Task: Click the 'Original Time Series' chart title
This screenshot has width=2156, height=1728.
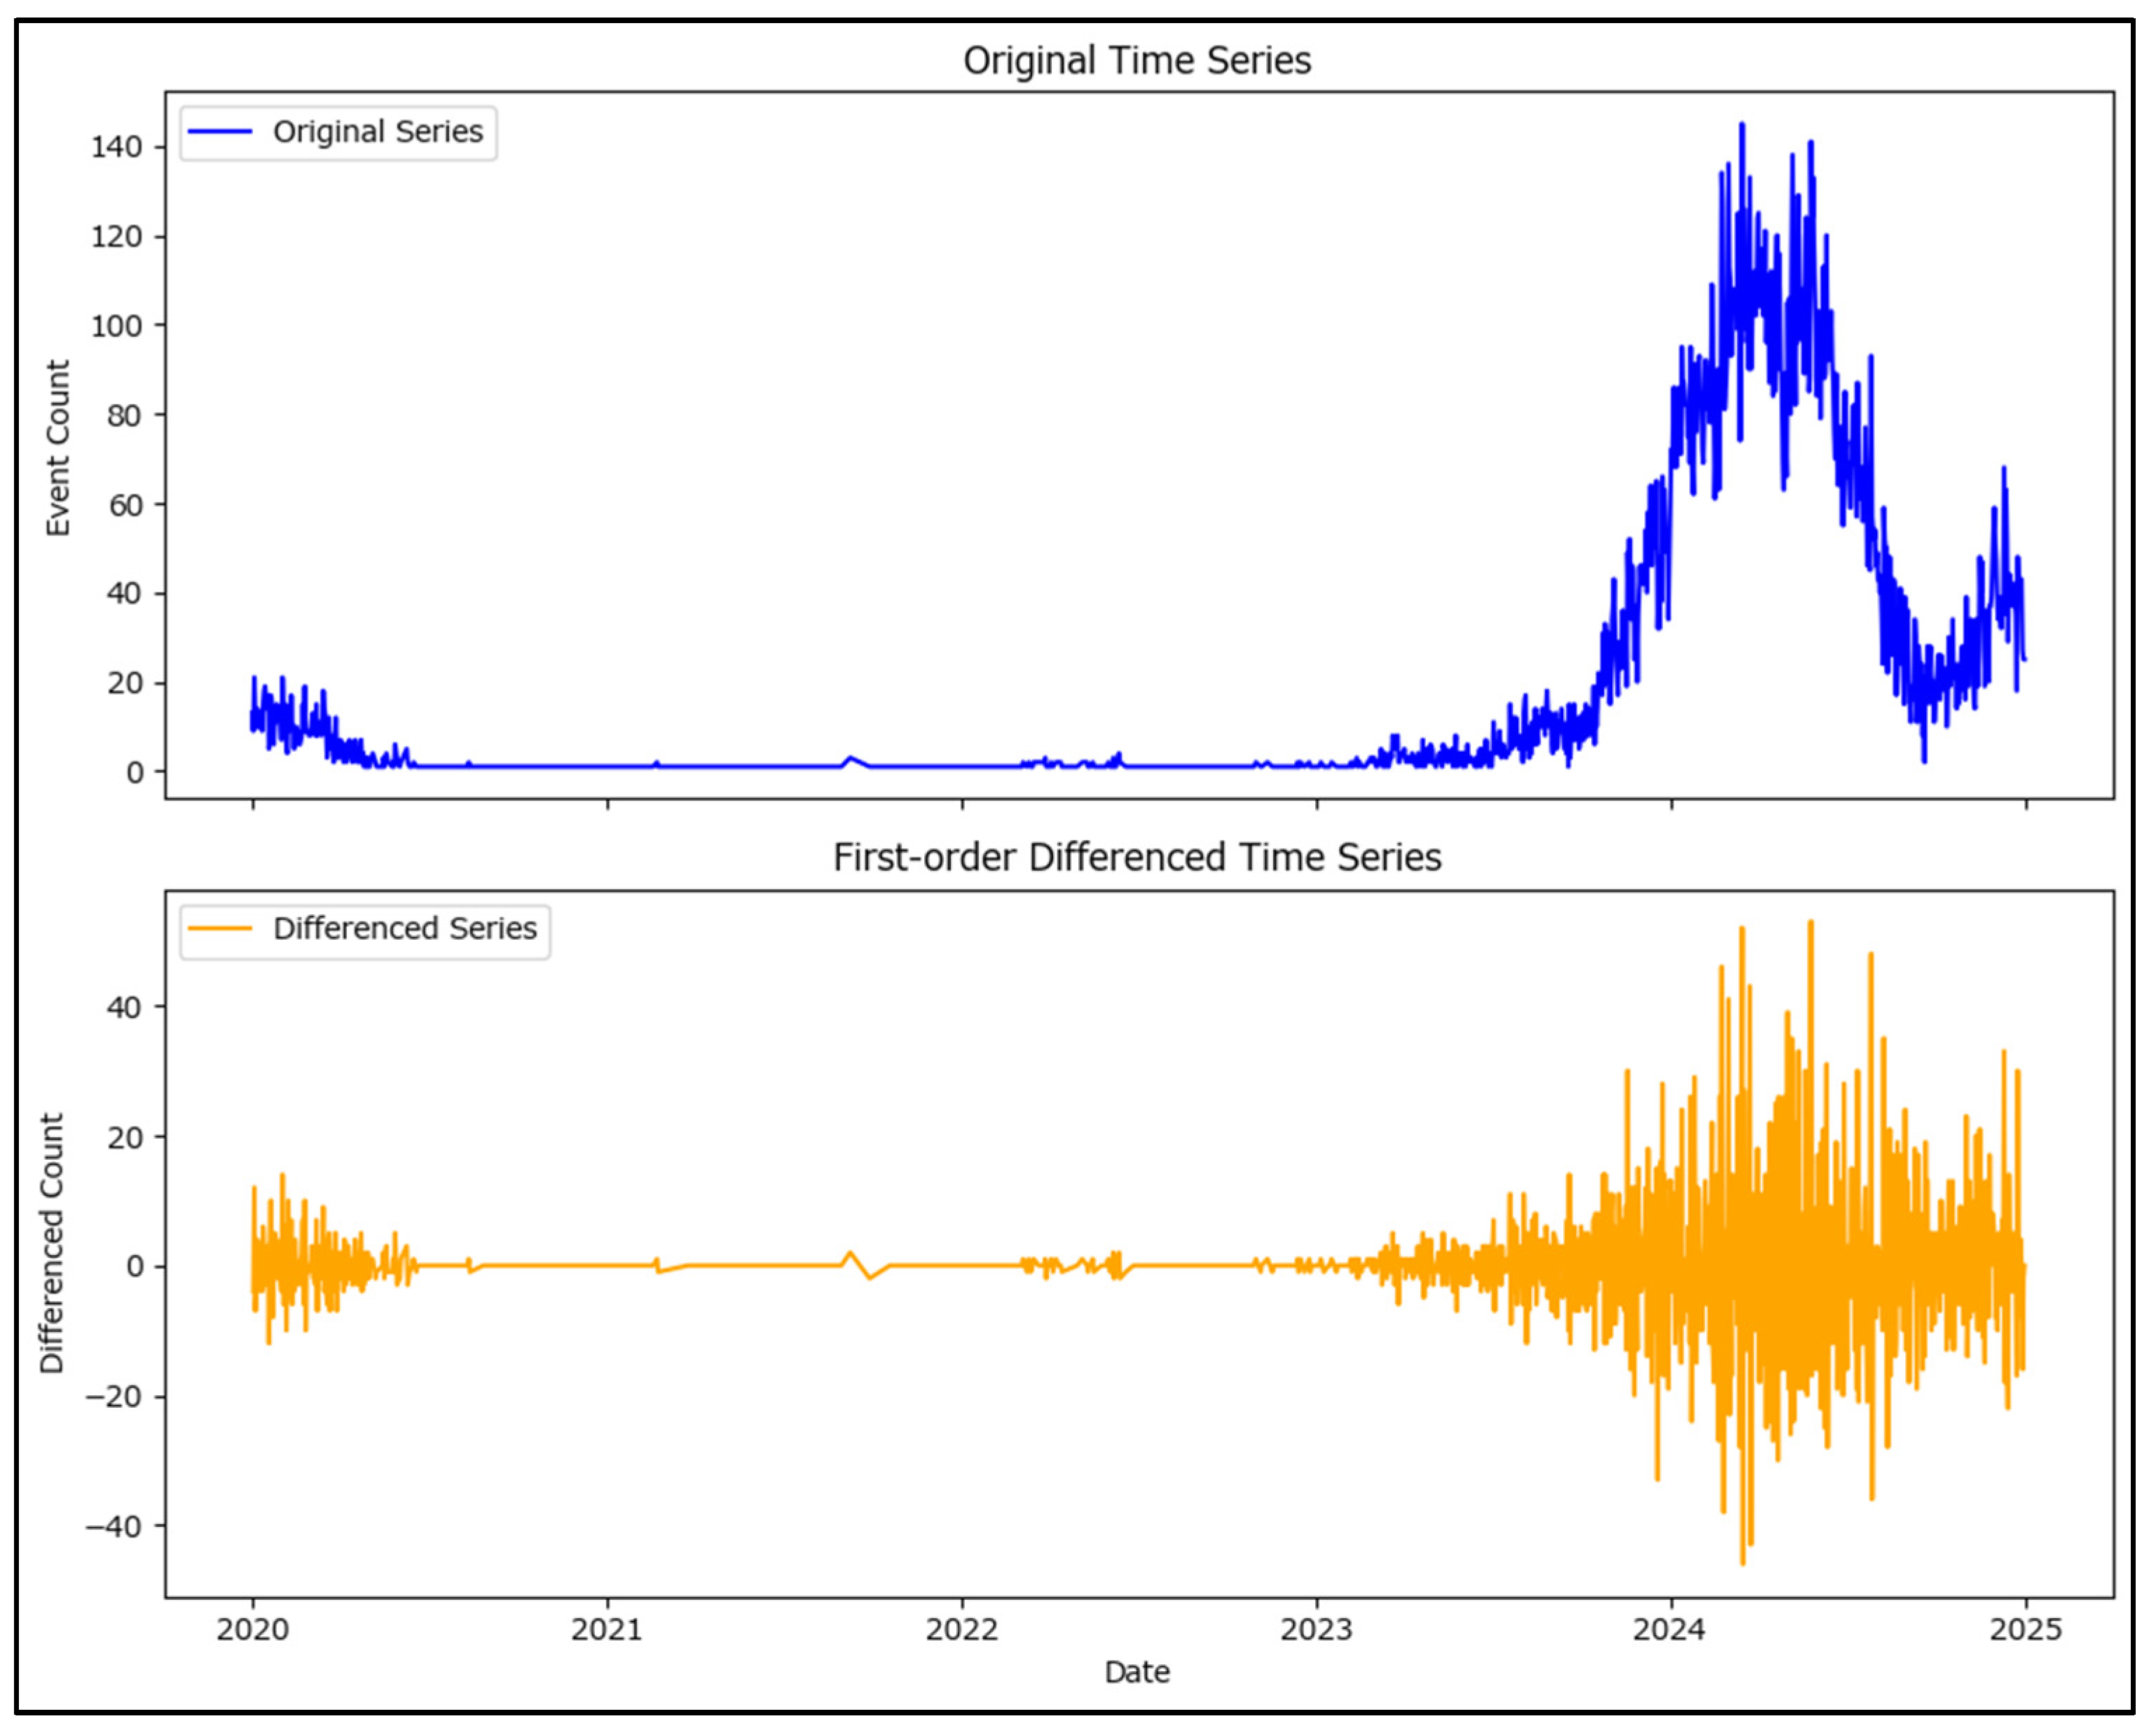Action: pyautogui.click(x=1137, y=61)
